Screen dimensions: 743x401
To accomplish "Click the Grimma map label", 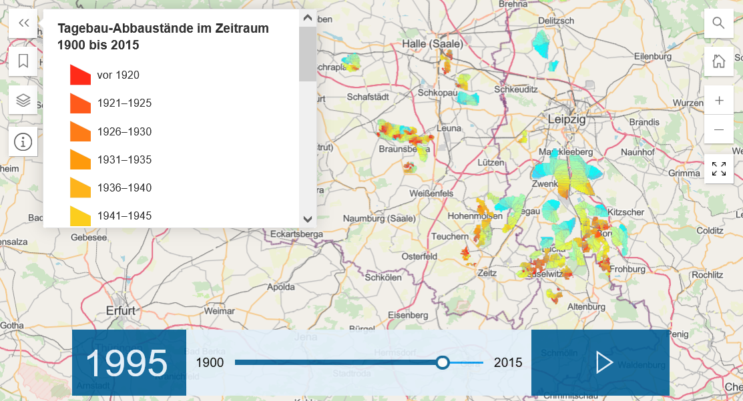I will coord(684,173).
